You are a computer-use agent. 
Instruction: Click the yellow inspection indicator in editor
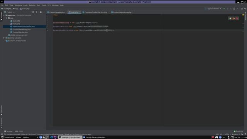(x=243, y=15)
